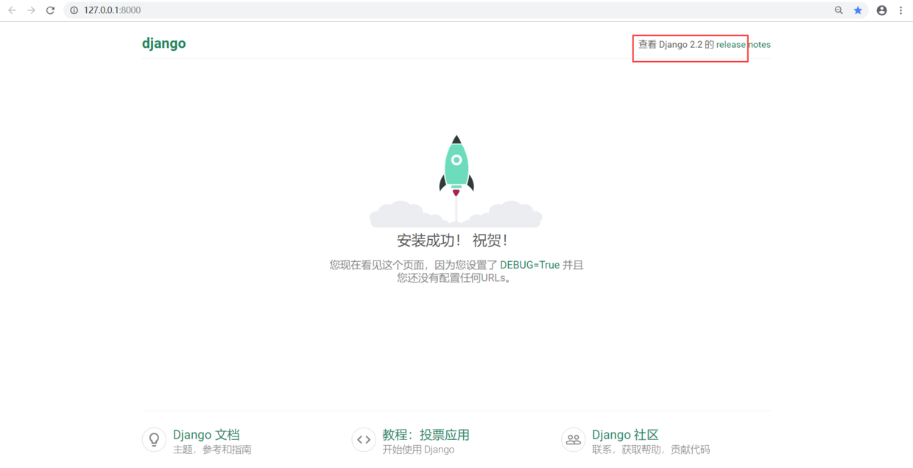Click the people icon beside Django 社区
The height and width of the screenshot is (468, 913).
click(x=573, y=439)
